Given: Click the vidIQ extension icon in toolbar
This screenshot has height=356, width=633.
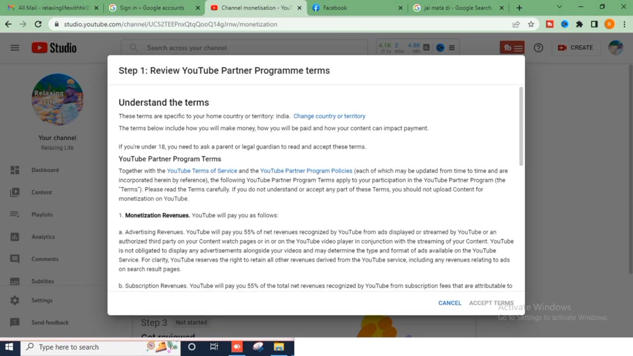Looking at the screenshot, I should coord(565,24).
